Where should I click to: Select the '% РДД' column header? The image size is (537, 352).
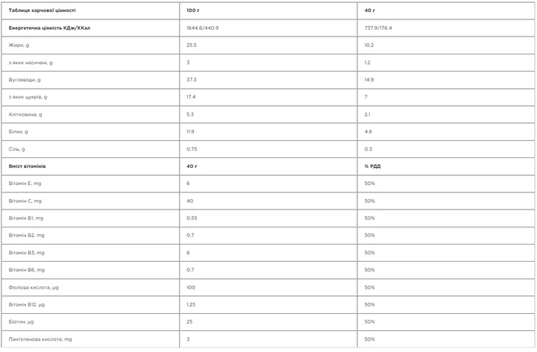(x=373, y=166)
